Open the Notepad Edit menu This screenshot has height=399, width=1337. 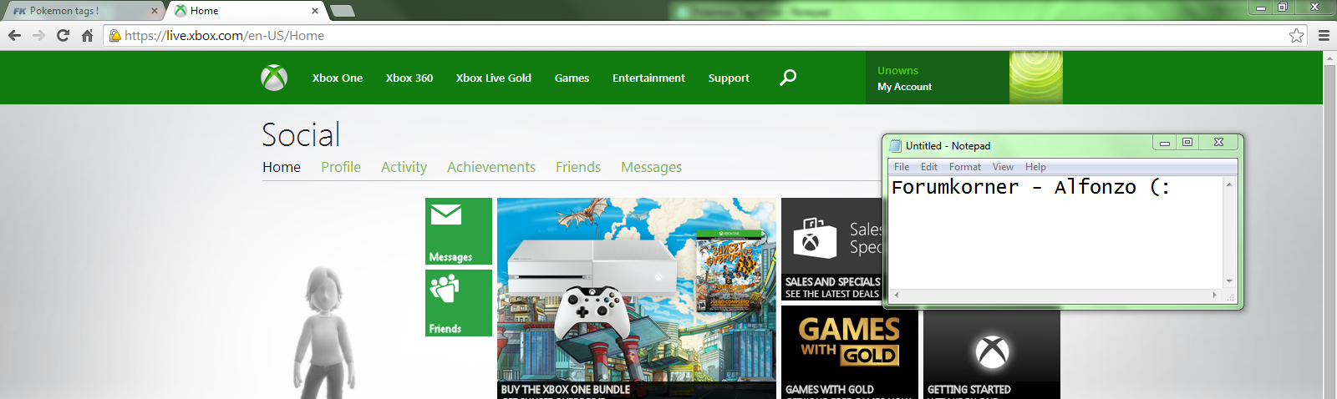click(x=929, y=167)
